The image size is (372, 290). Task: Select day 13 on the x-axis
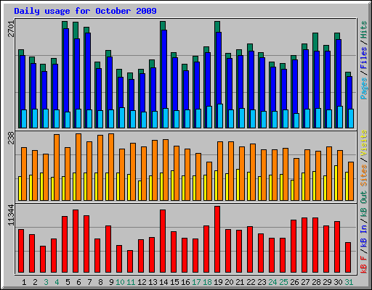pyautogui.click(x=153, y=282)
